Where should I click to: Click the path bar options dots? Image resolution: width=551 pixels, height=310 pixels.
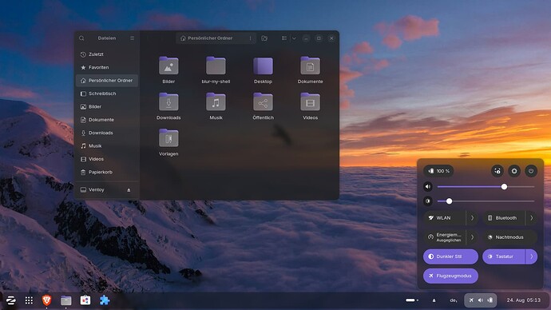pyautogui.click(x=250, y=38)
